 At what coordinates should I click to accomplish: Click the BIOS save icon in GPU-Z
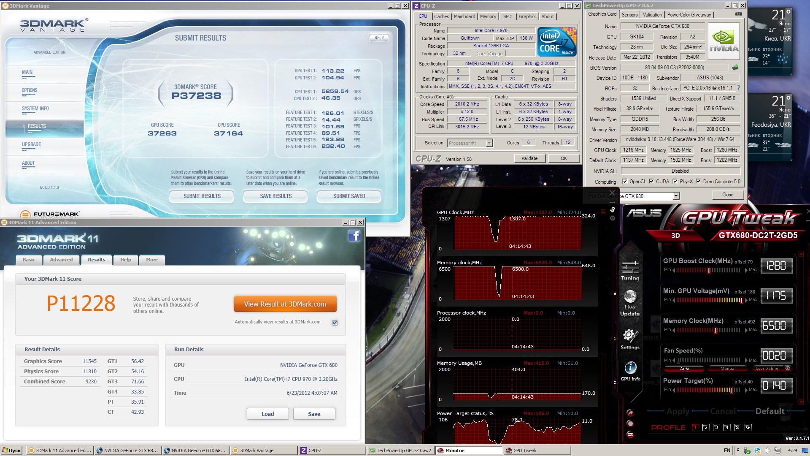point(735,68)
